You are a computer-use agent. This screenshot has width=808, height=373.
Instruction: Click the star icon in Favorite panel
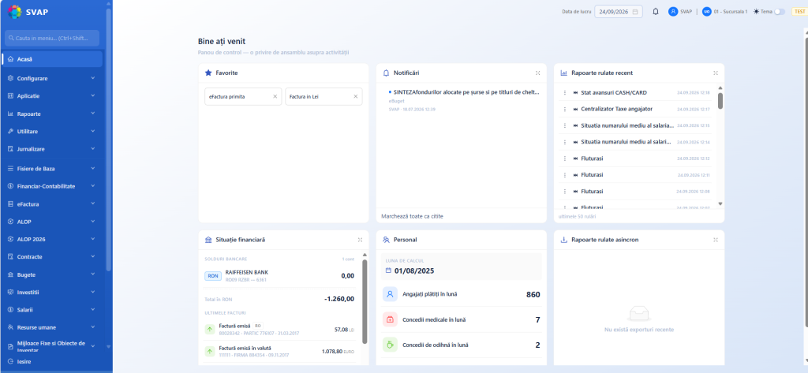click(208, 73)
